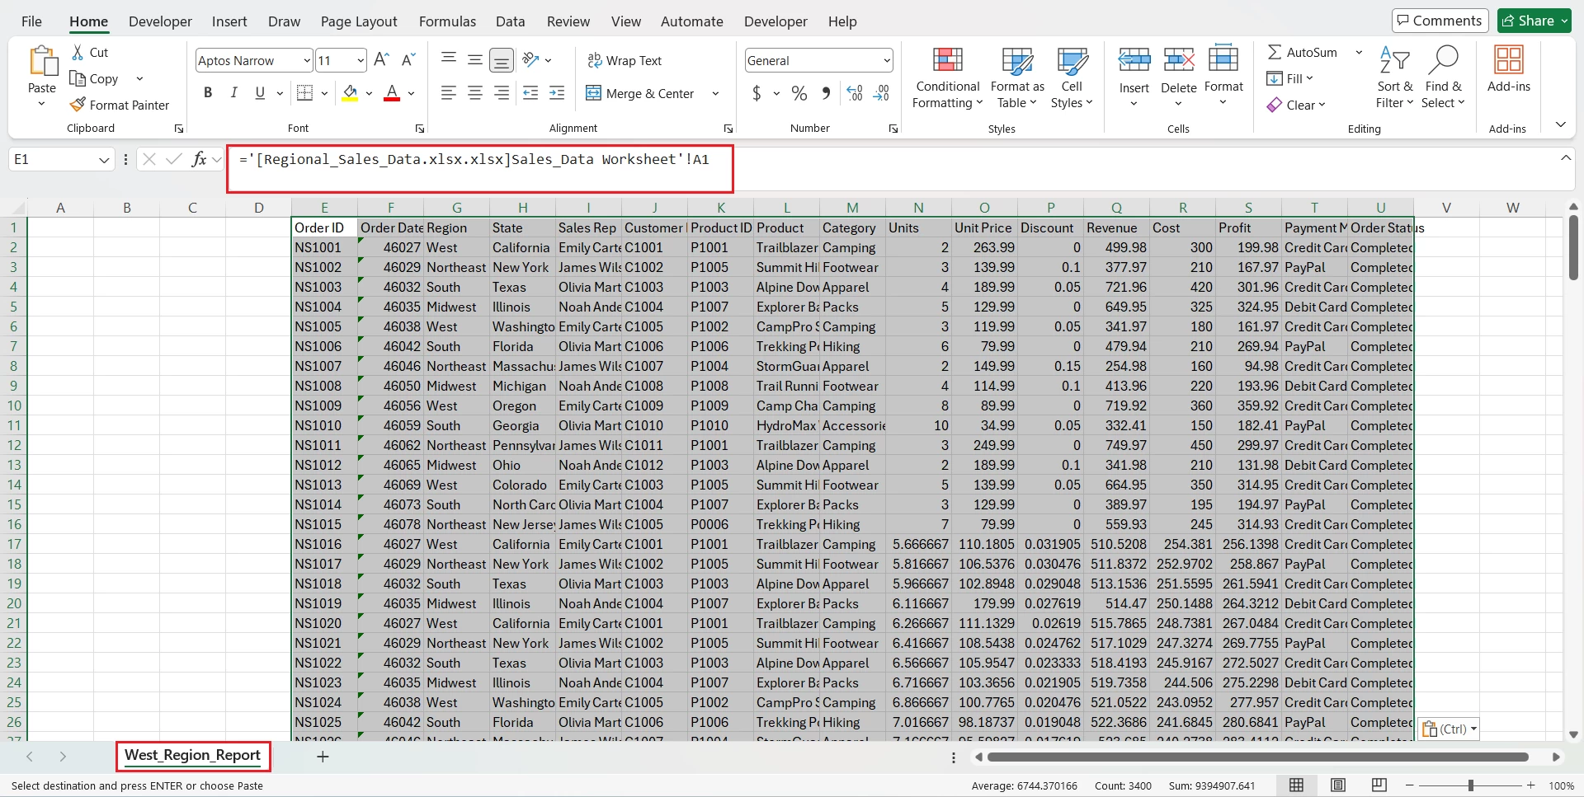Set Bottom Align vertical alignment
1584x797 pixels.
[x=501, y=59]
